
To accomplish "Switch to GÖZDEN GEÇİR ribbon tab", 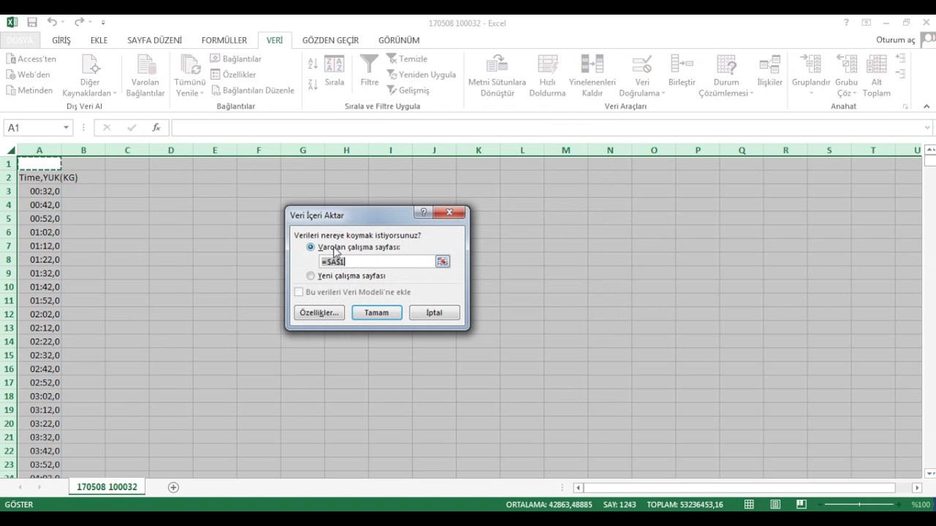I will click(x=331, y=40).
